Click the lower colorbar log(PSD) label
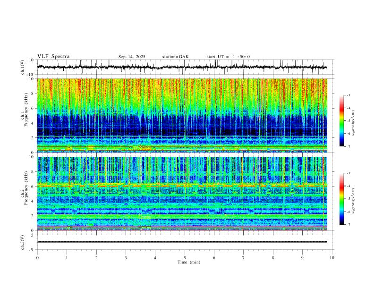This screenshot has width=374, height=289. point(353,201)
